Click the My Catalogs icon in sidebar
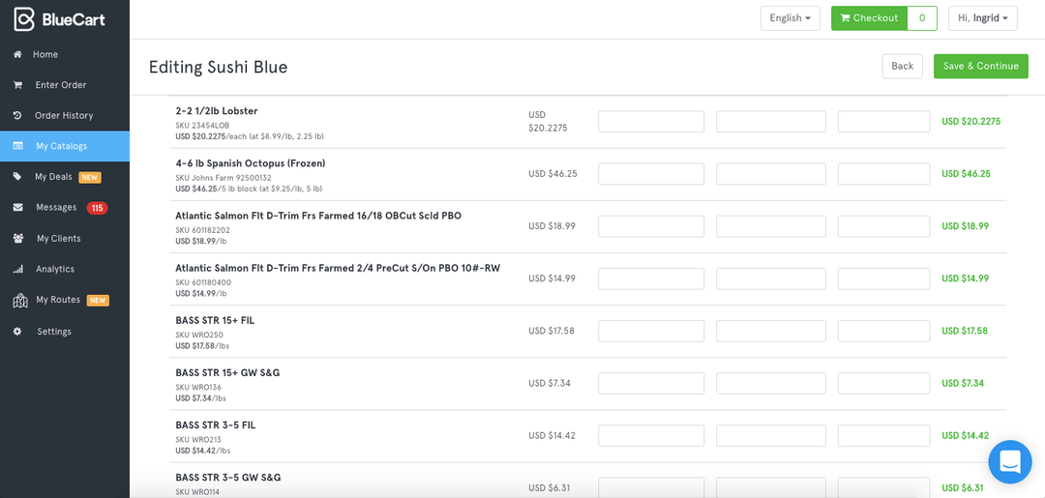1045x498 pixels. [18, 146]
